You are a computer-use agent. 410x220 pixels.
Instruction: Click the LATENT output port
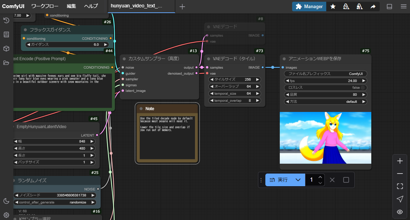point(97,135)
